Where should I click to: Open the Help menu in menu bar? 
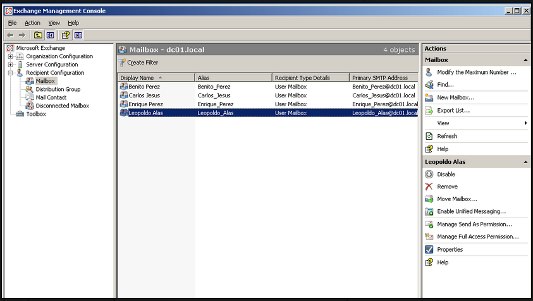tap(73, 23)
